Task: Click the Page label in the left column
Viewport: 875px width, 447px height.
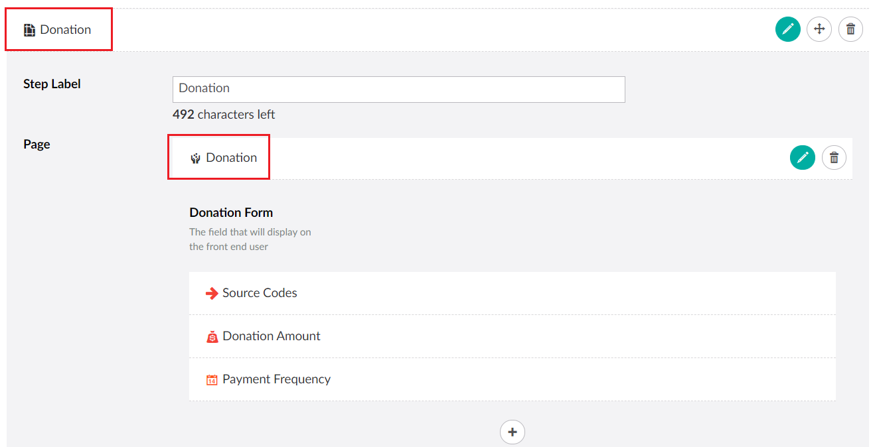Action: 37,144
